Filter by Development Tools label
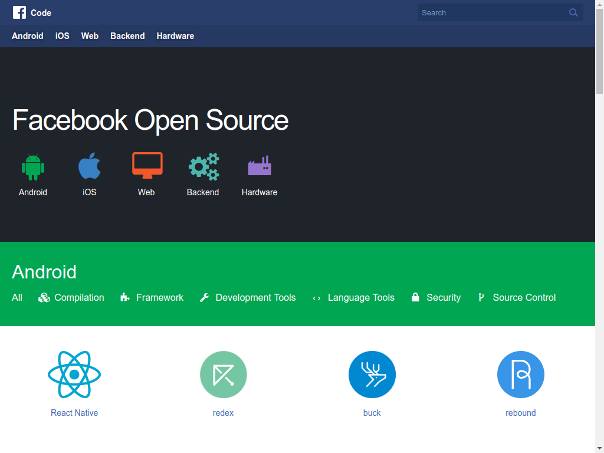The height and width of the screenshot is (453, 604). pyautogui.click(x=256, y=297)
